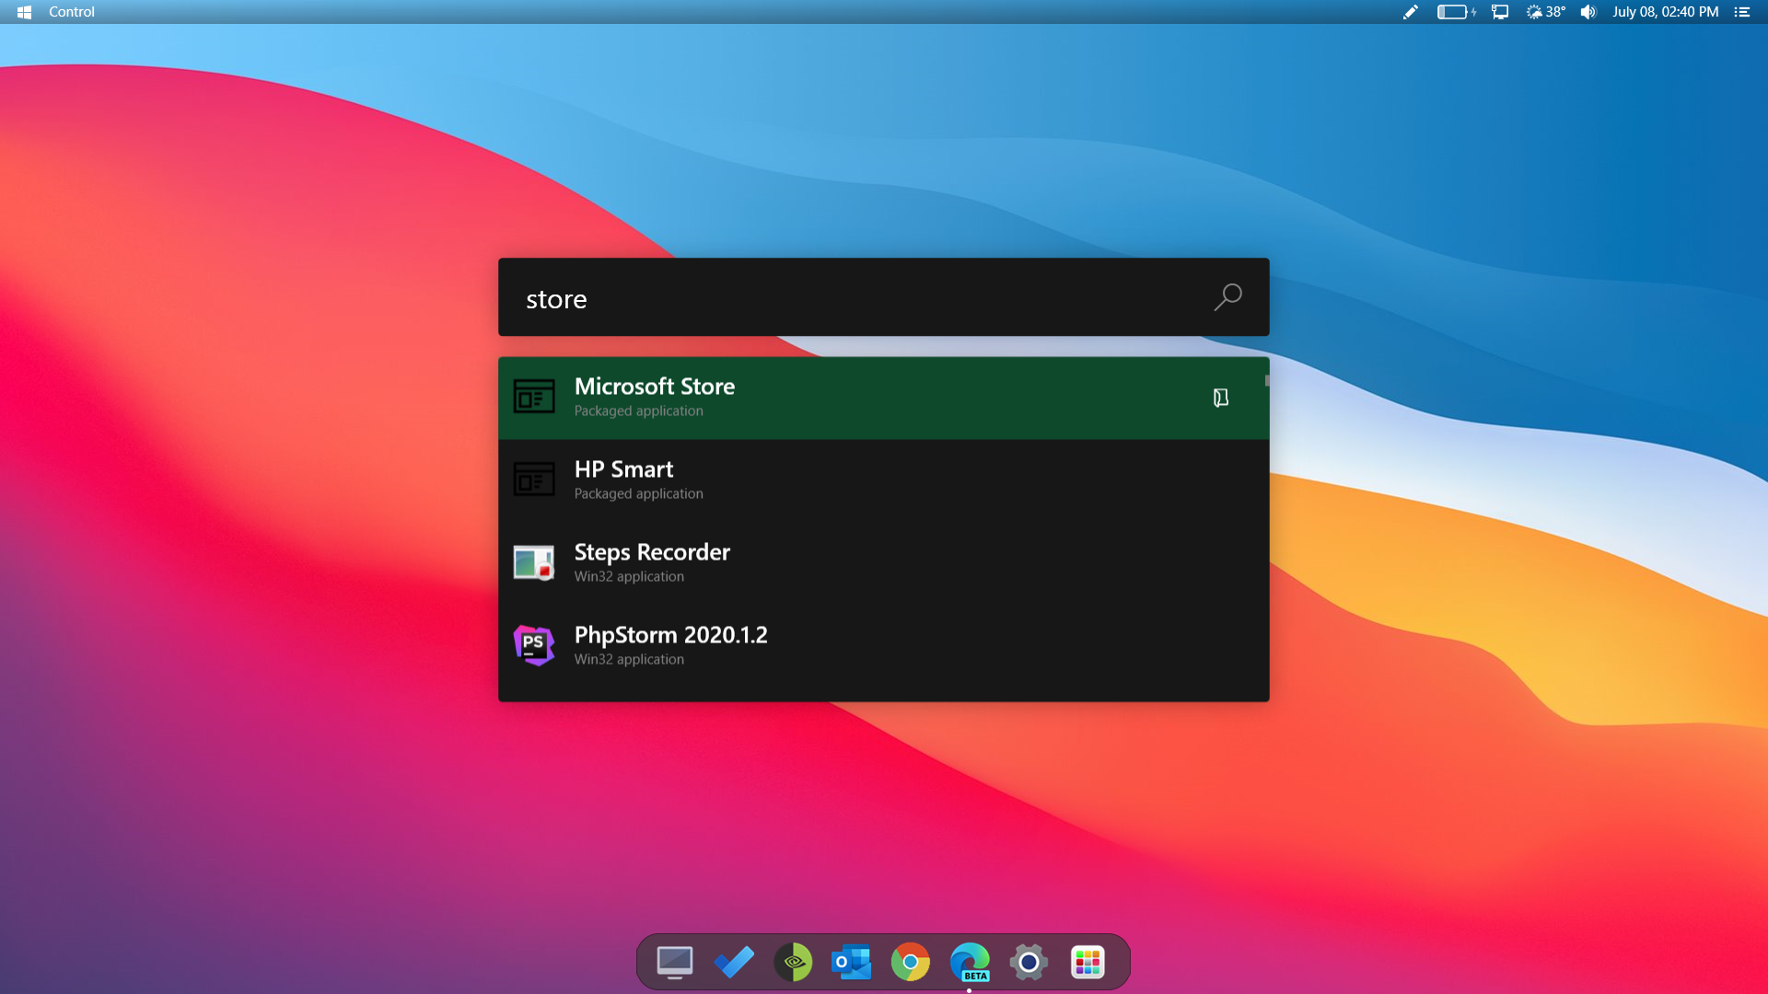Open the Windows start logo menu

pyautogui.click(x=24, y=12)
